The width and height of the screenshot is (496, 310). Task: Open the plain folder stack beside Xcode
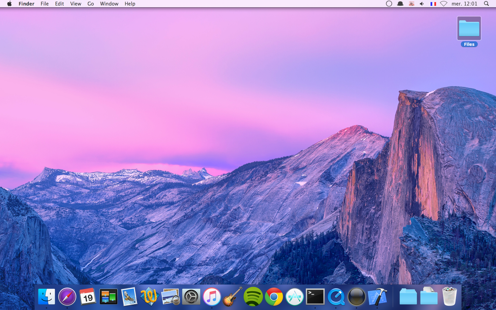coord(408,297)
